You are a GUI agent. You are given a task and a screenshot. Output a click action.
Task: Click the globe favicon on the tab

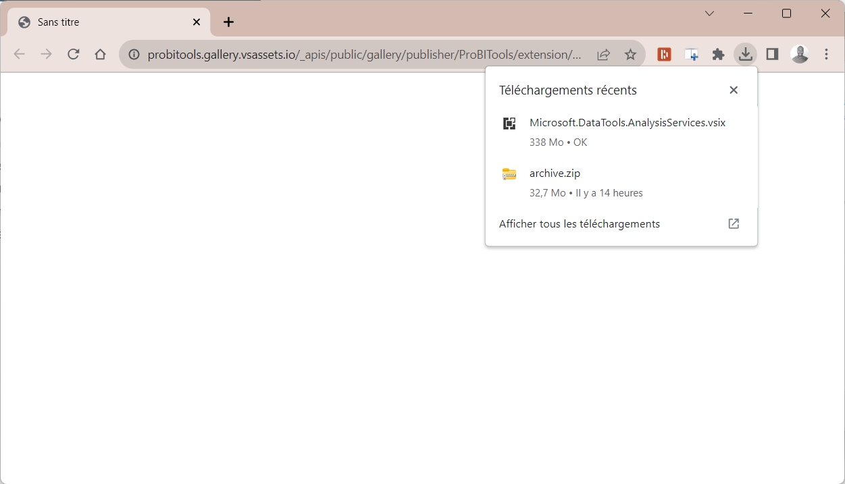24,22
